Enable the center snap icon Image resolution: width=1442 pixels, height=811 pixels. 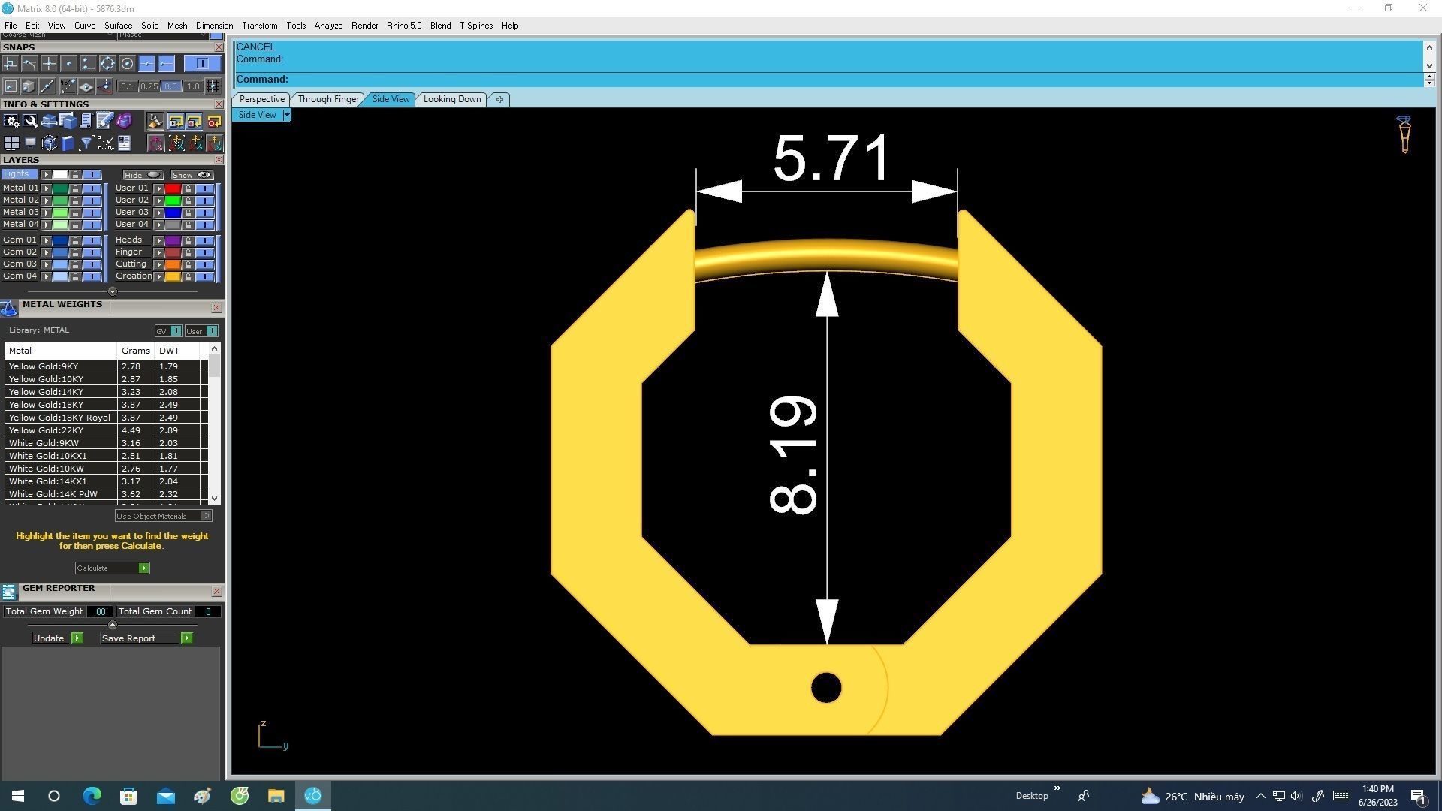point(127,64)
